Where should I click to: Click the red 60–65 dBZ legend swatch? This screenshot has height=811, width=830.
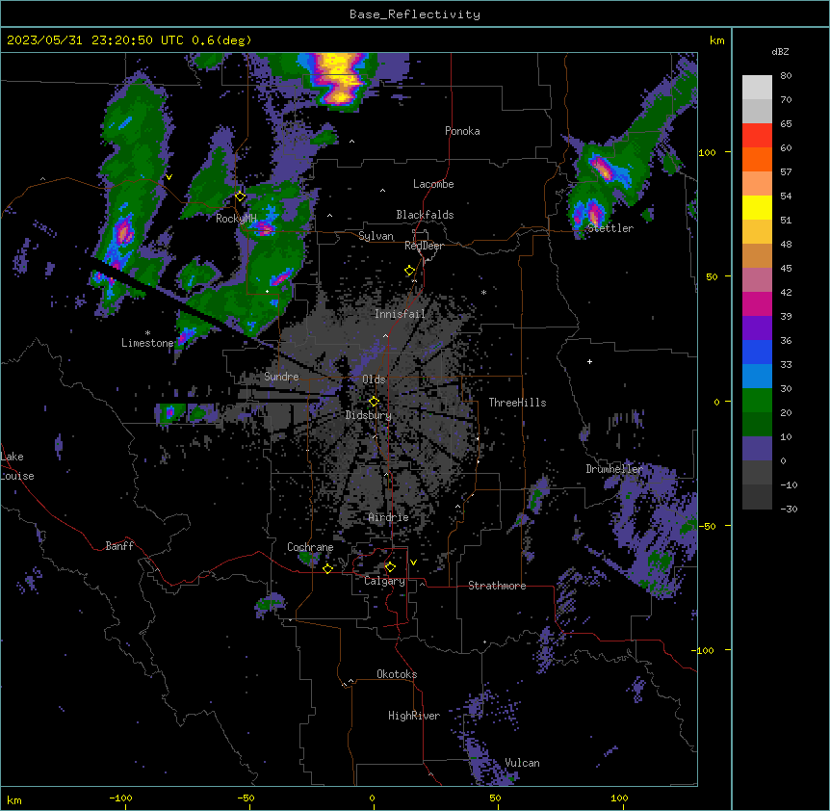coord(757,136)
